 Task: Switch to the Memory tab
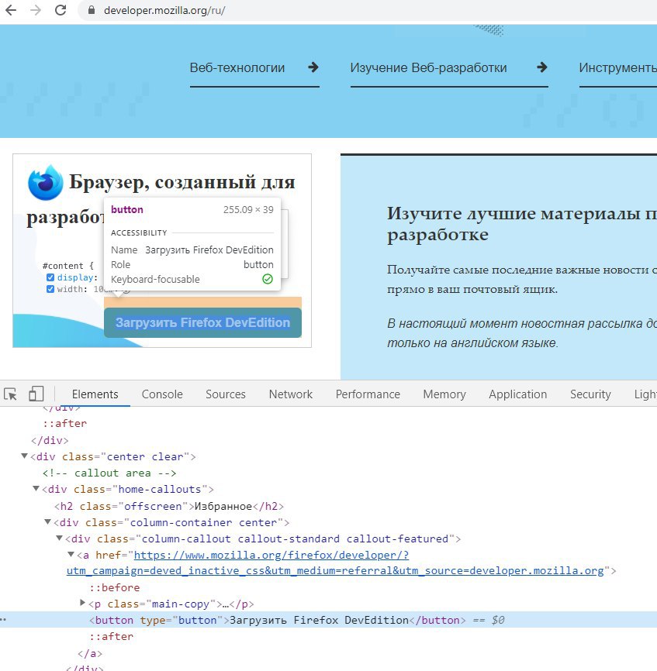[x=444, y=394]
